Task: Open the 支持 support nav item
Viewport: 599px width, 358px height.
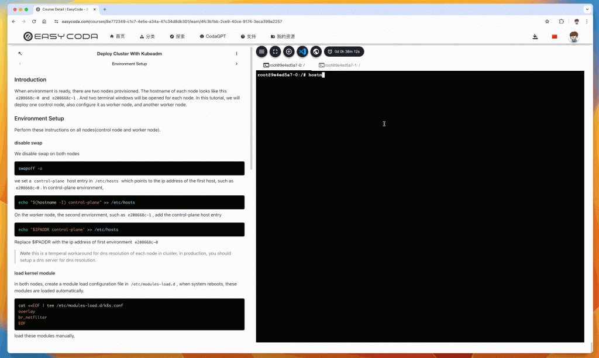Action: coord(248,36)
